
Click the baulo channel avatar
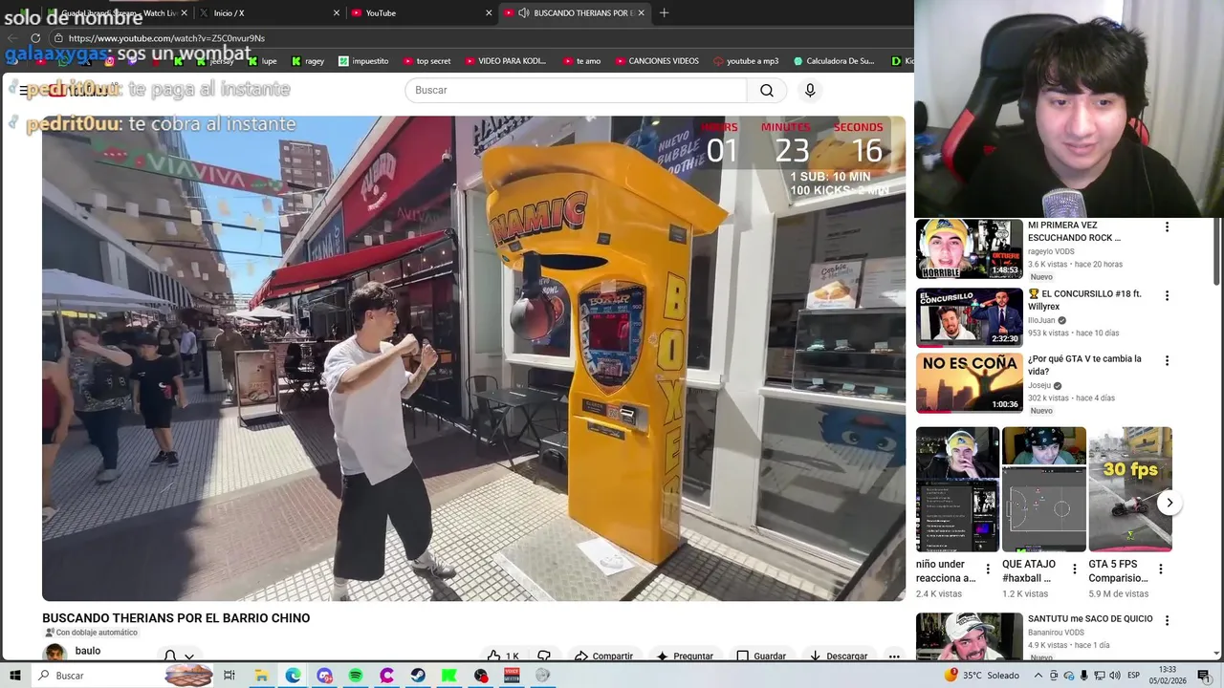[x=55, y=654]
